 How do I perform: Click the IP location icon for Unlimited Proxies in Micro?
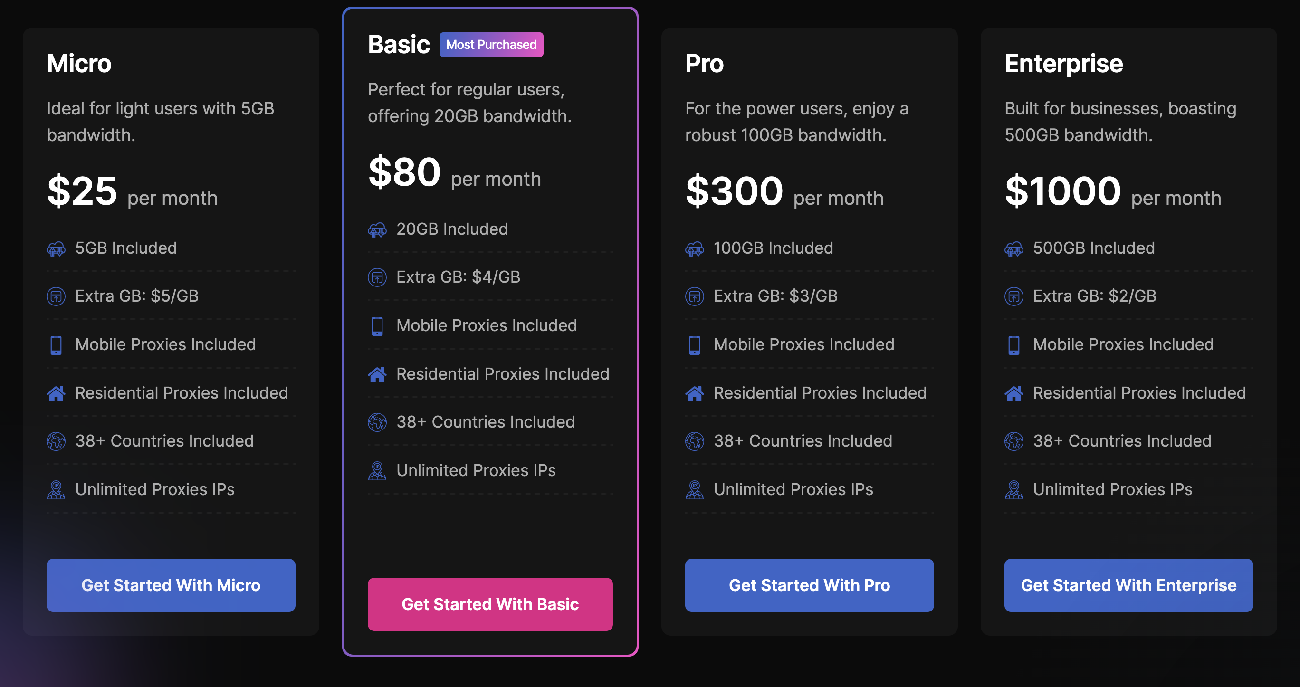tap(57, 489)
